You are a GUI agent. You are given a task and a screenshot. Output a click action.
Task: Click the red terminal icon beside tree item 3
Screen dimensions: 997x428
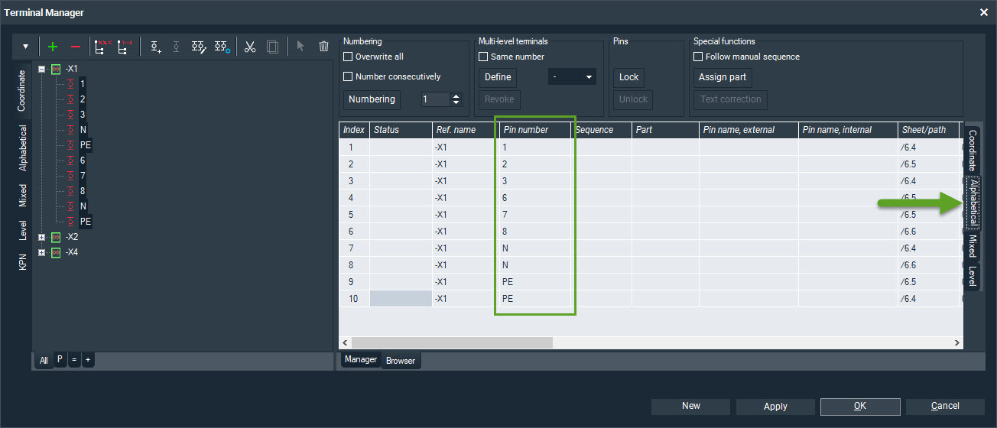[70, 115]
